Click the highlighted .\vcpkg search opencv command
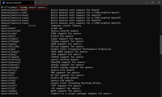 [x=32, y=7]
